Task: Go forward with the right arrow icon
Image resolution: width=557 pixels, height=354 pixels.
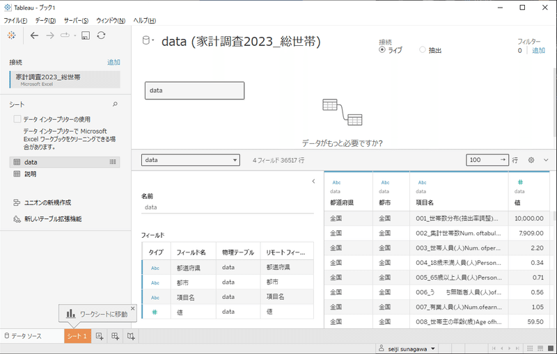Action: [50, 35]
